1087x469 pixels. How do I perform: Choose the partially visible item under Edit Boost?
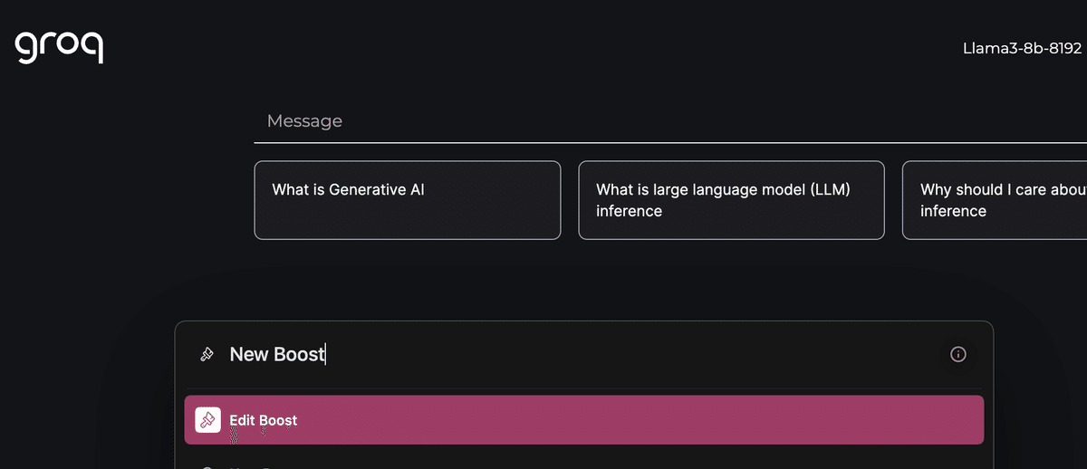(584, 465)
